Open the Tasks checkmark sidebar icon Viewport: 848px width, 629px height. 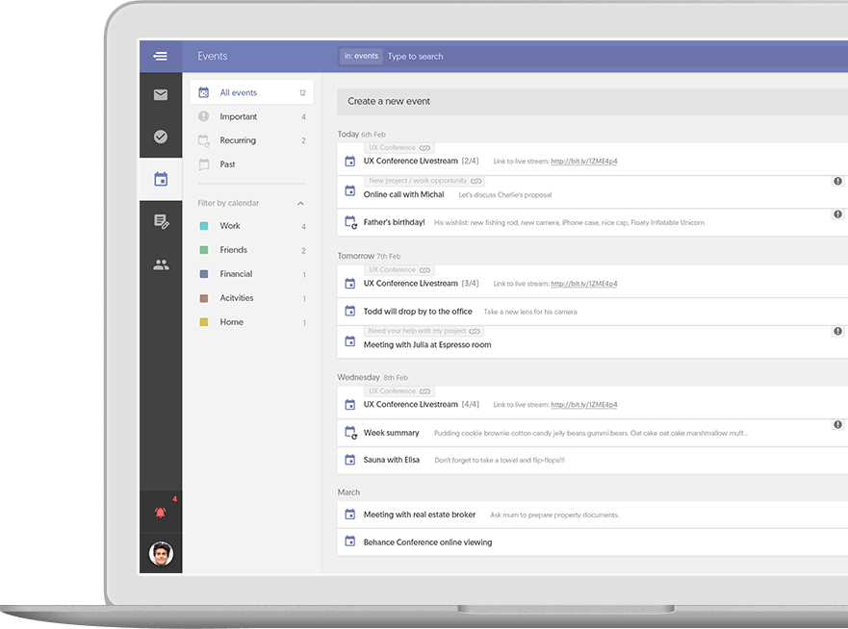[x=160, y=137]
